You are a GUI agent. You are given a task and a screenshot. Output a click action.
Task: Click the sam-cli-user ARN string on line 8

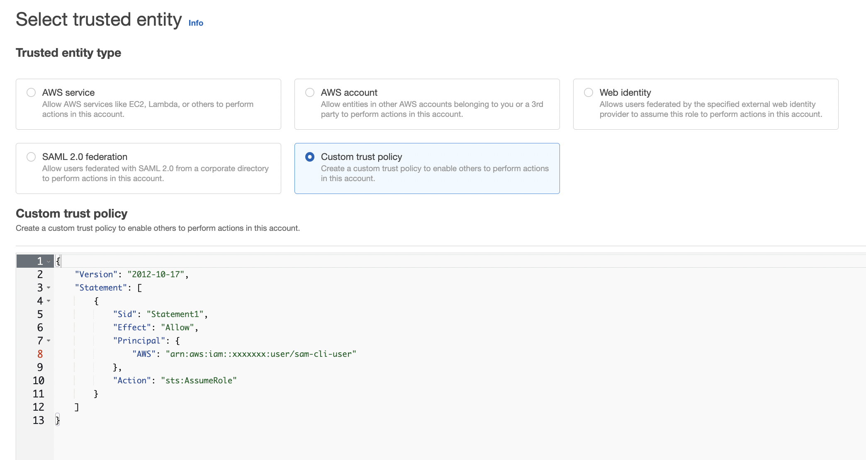point(261,354)
